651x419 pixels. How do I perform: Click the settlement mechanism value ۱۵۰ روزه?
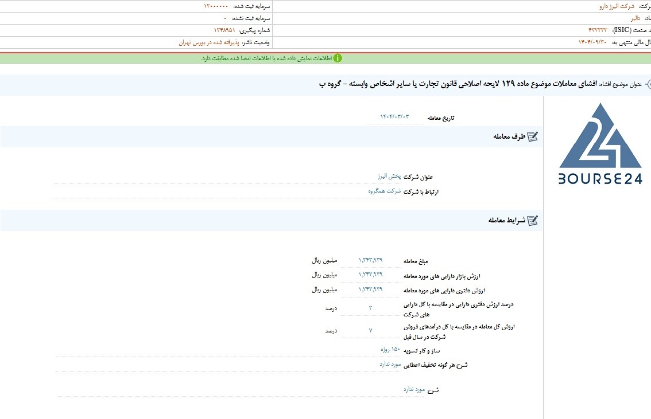390,350
